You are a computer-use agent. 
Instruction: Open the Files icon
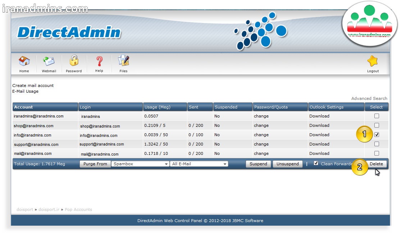click(123, 61)
